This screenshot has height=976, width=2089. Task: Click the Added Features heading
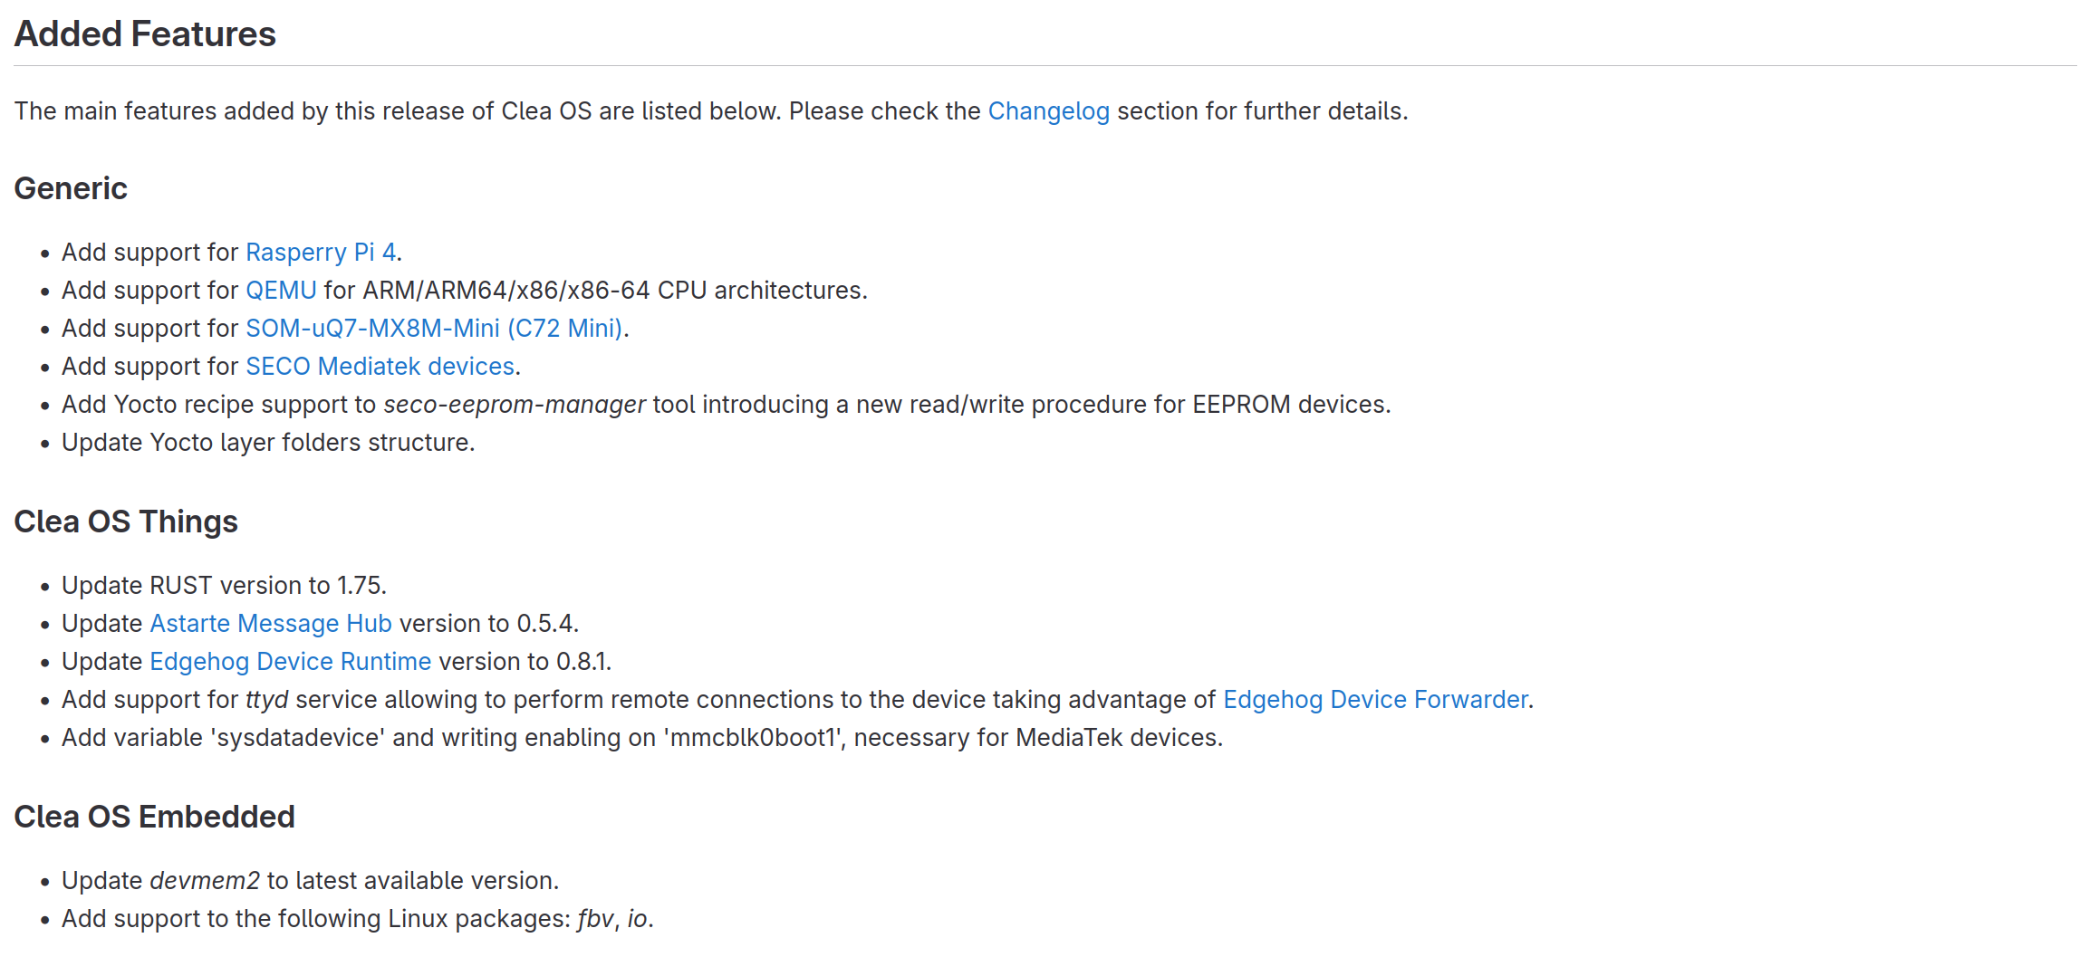145,34
